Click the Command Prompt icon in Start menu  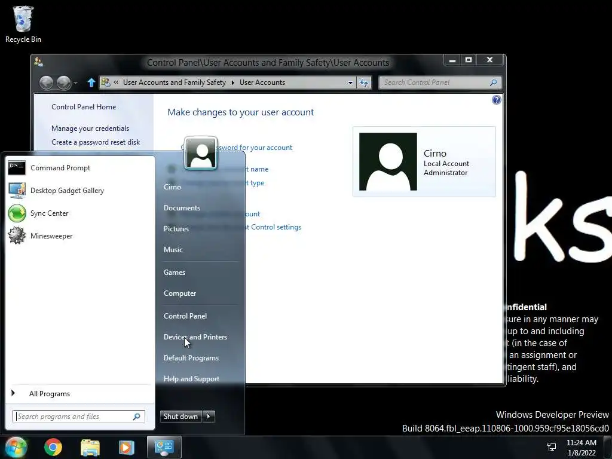(17, 168)
